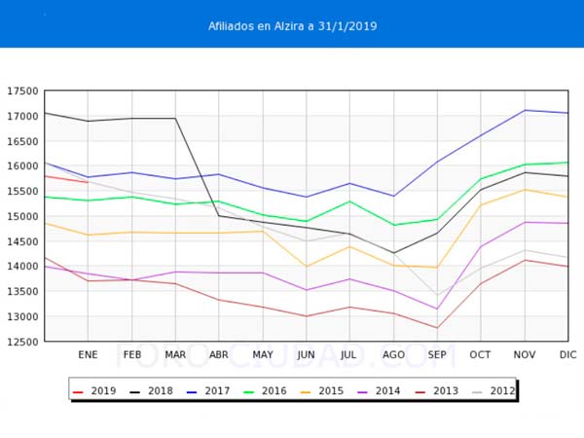The image size is (584, 438).
Task: Click the 16500 y-axis value
Action: tap(22, 141)
